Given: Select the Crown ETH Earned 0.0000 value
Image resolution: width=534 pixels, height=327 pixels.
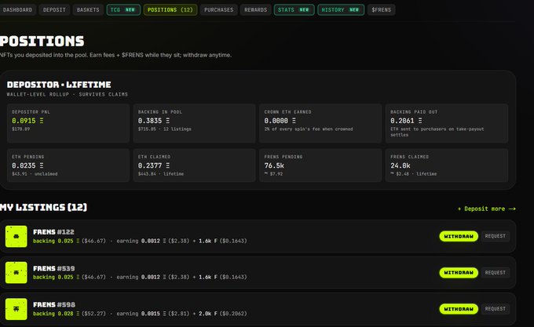Looking at the screenshot, I should click(280, 121).
